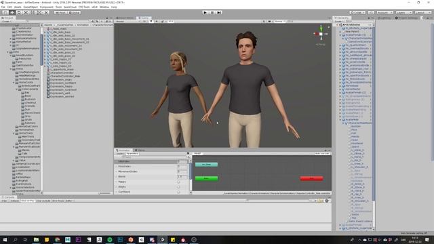This screenshot has width=434, height=244.
Task: Select the green Entry node
Action: click(x=206, y=178)
